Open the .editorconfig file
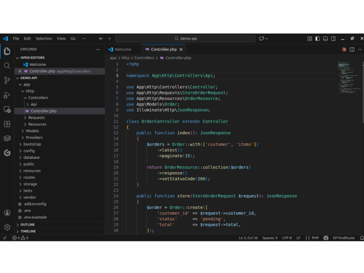Image resolution: width=364 pixels, height=273 pixels. pyautogui.click(x=35, y=204)
